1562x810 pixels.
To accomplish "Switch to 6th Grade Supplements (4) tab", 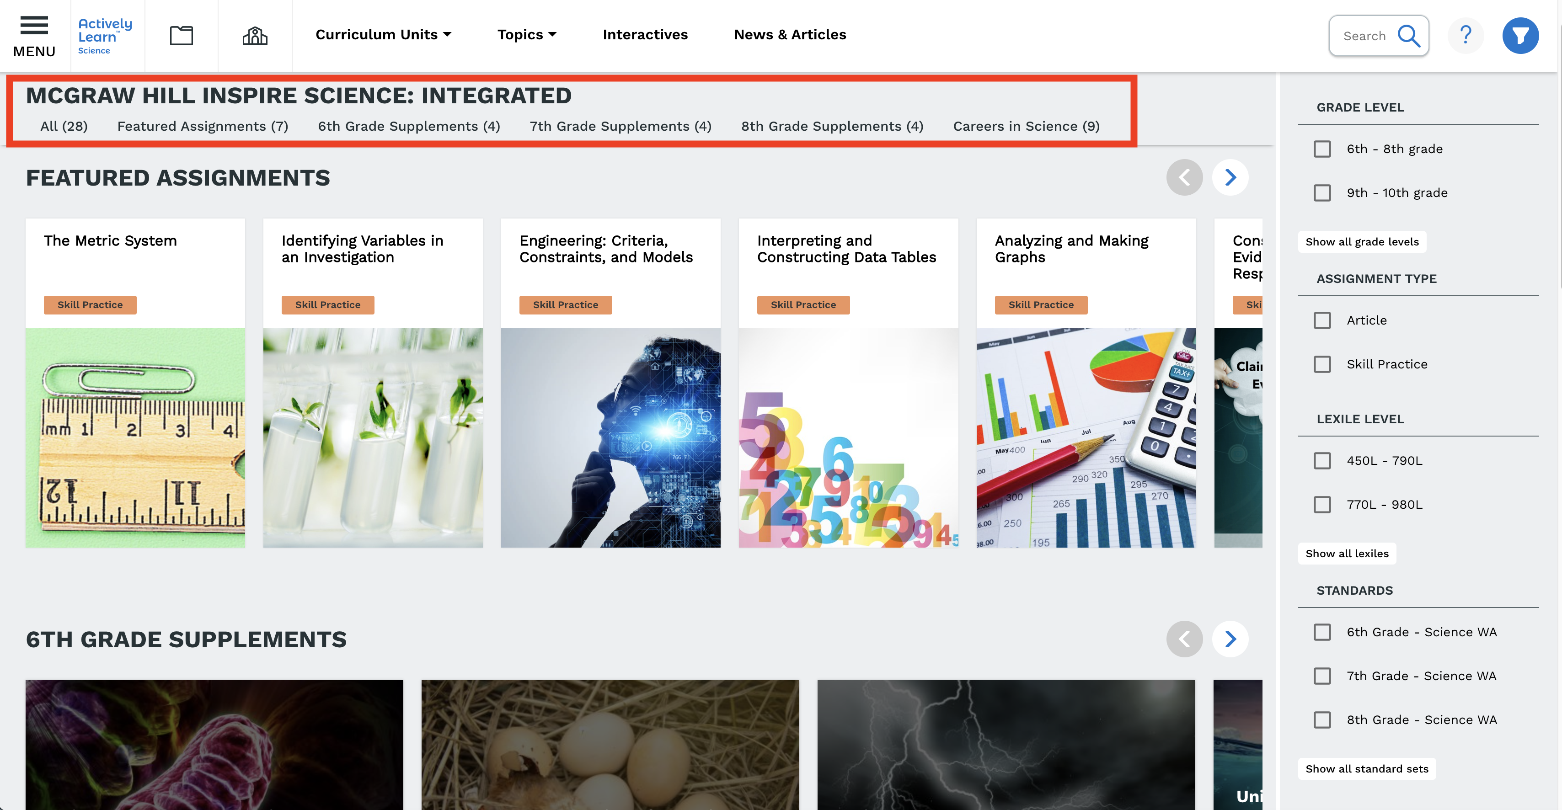I will coord(409,126).
